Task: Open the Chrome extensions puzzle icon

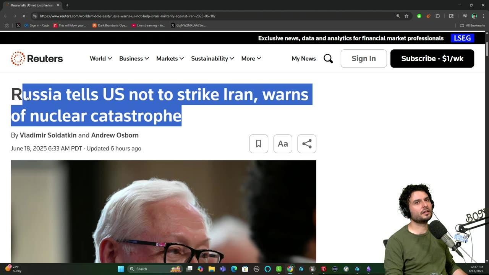Action: coord(438,16)
